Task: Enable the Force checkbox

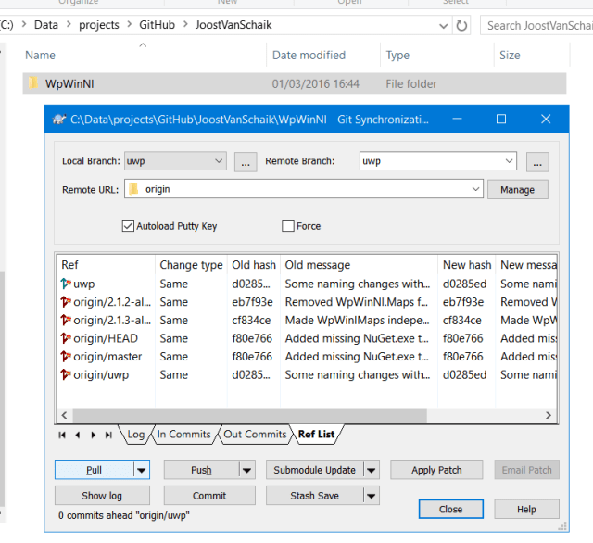Action: (x=288, y=225)
